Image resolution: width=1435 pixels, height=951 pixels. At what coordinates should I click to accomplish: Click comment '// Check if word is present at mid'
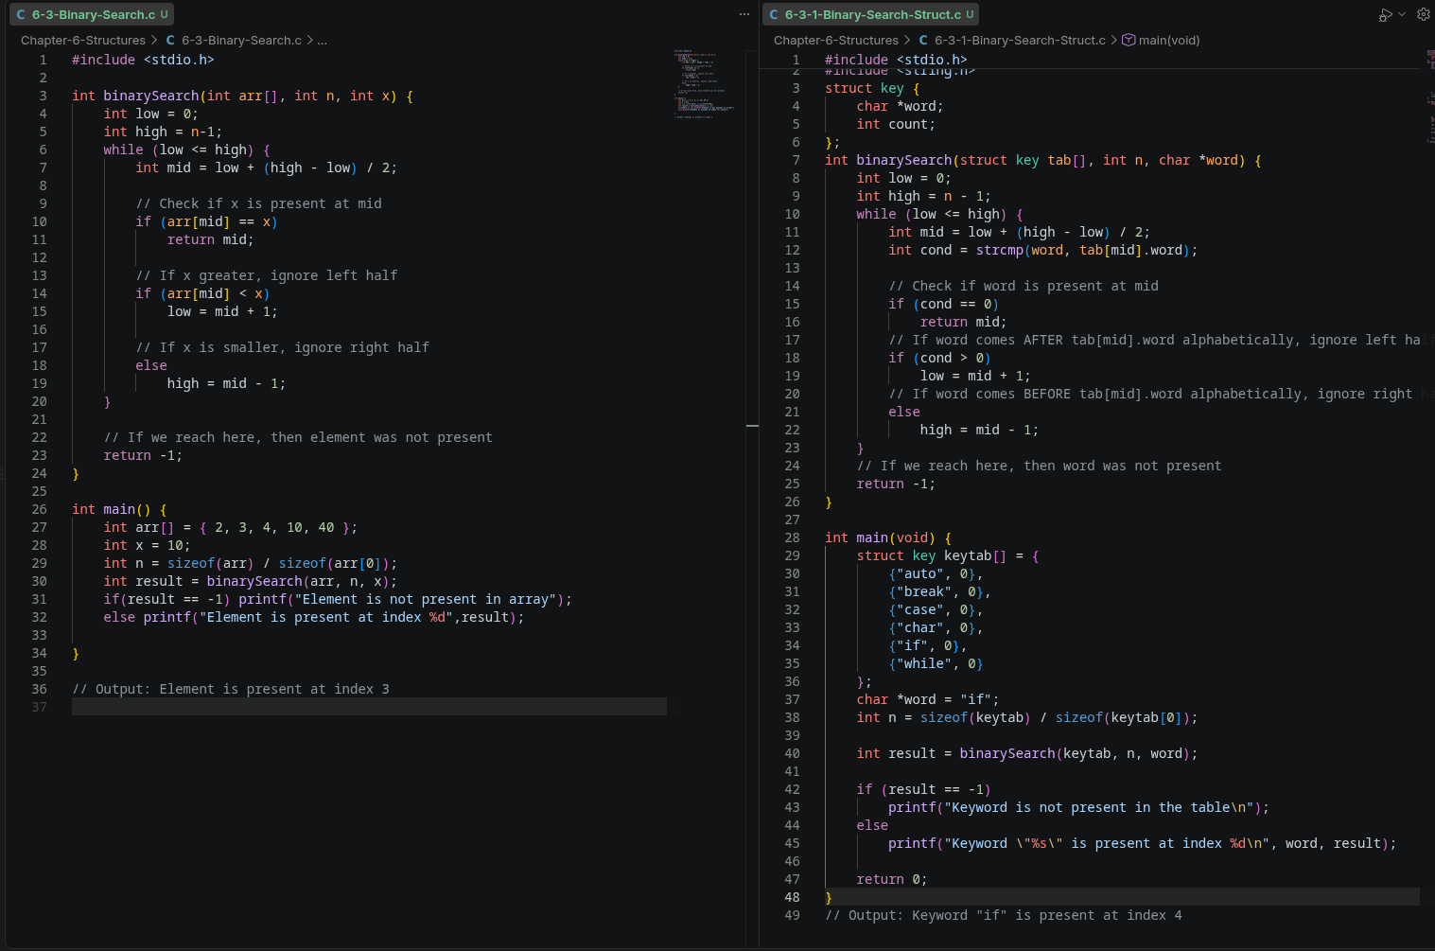click(1024, 286)
